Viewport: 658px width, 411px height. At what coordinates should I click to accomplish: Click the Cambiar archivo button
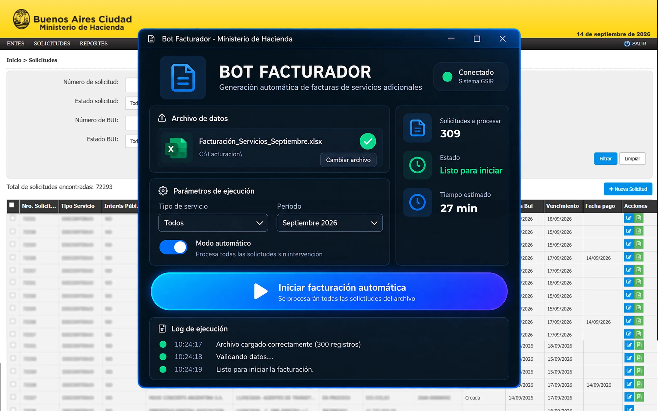point(348,160)
